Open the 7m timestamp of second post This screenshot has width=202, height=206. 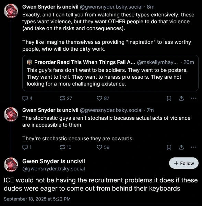pos(150,110)
